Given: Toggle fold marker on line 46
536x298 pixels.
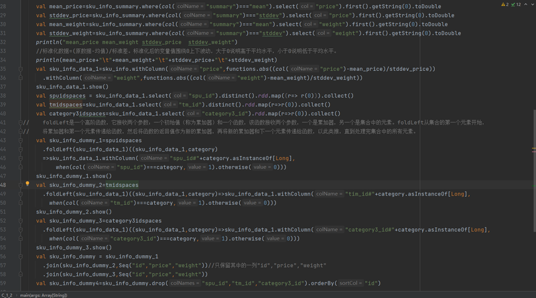Looking at the screenshot, I should [21, 167].
